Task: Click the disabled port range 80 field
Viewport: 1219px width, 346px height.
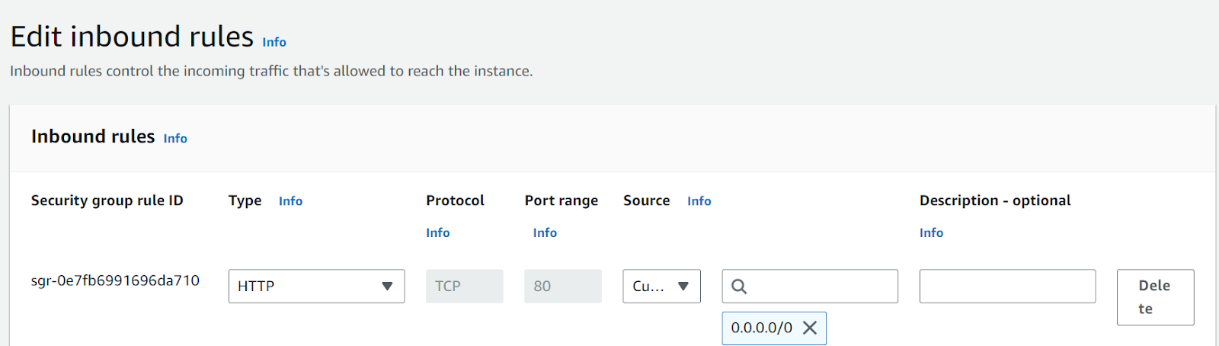Action: click(562, 286)
